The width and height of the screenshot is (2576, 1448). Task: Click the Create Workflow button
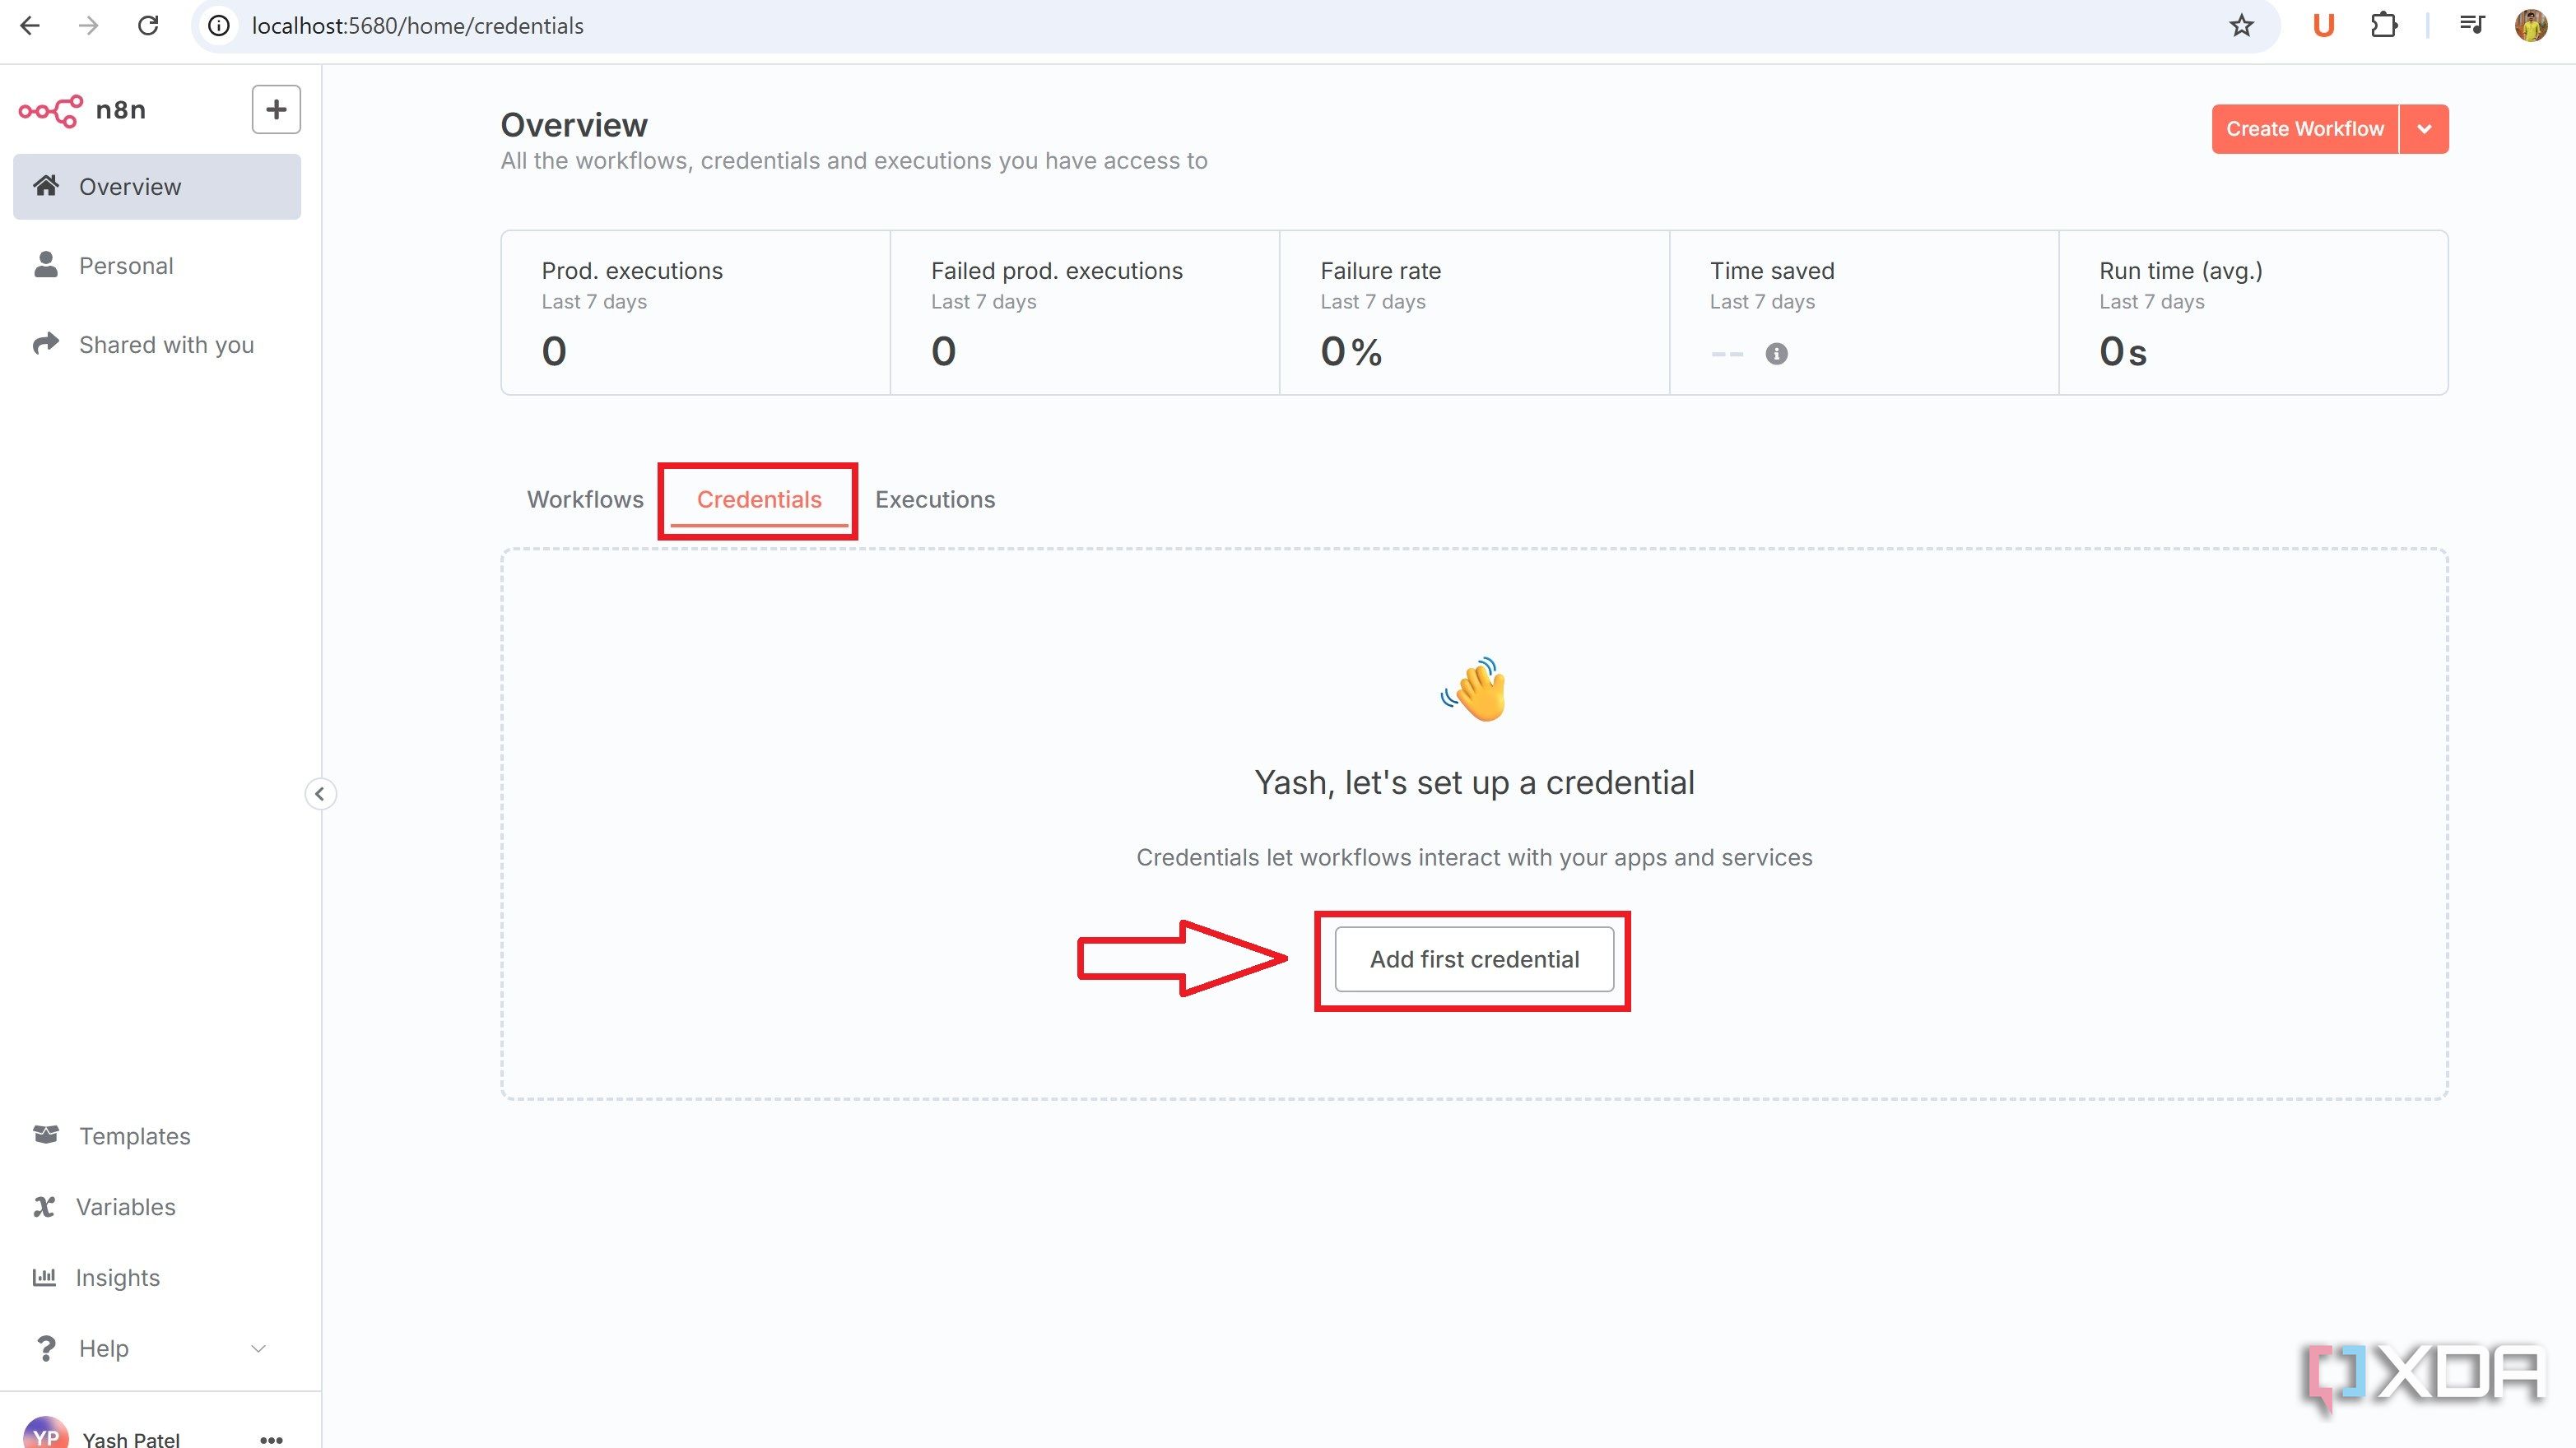(2305, 129)
